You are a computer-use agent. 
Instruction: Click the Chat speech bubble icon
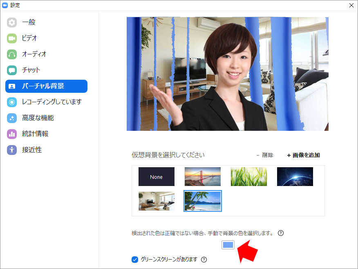(x=12, y=70)
